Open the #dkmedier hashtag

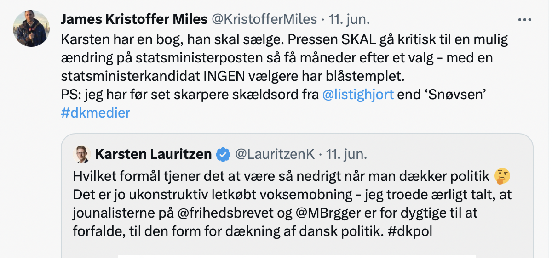point(95,112)
